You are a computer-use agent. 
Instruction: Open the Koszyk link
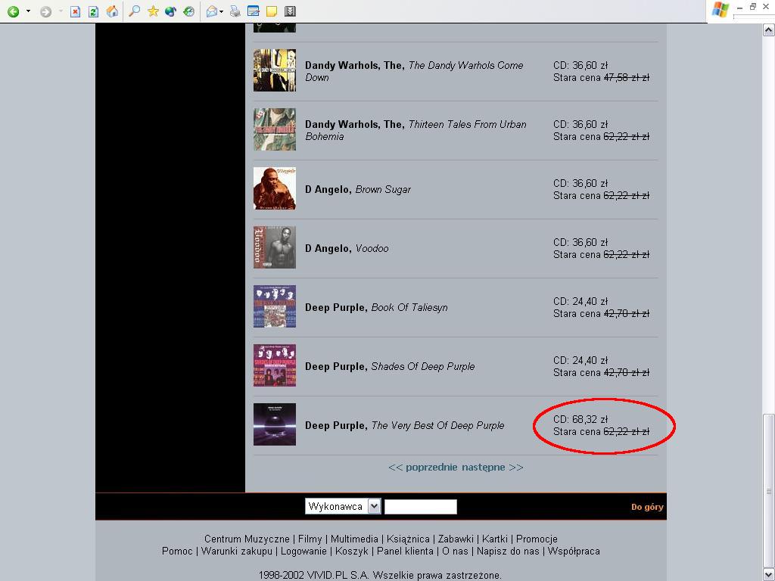point(352,551)
